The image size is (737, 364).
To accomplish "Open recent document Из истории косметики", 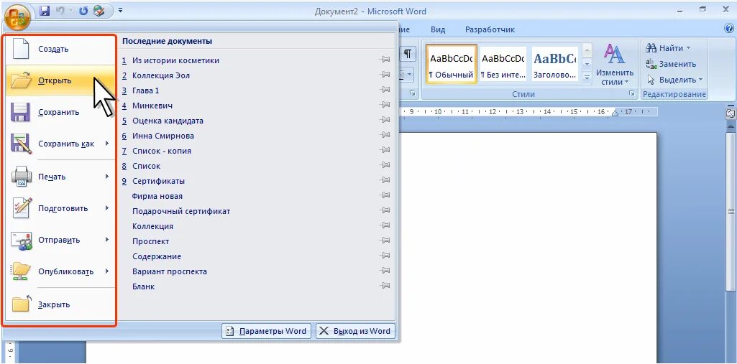I will (x=175, y=60).
